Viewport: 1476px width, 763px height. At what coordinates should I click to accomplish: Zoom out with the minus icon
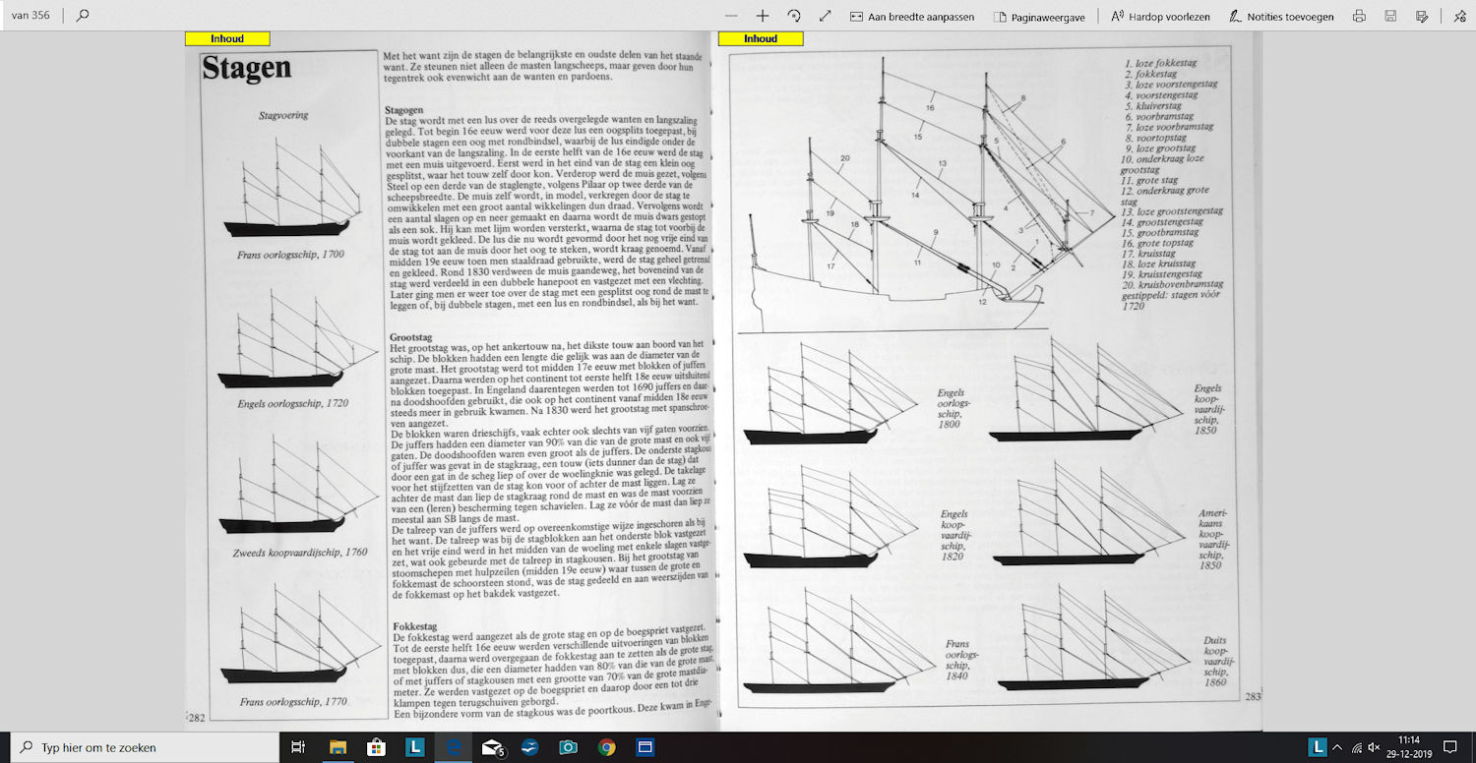(730, 16)
